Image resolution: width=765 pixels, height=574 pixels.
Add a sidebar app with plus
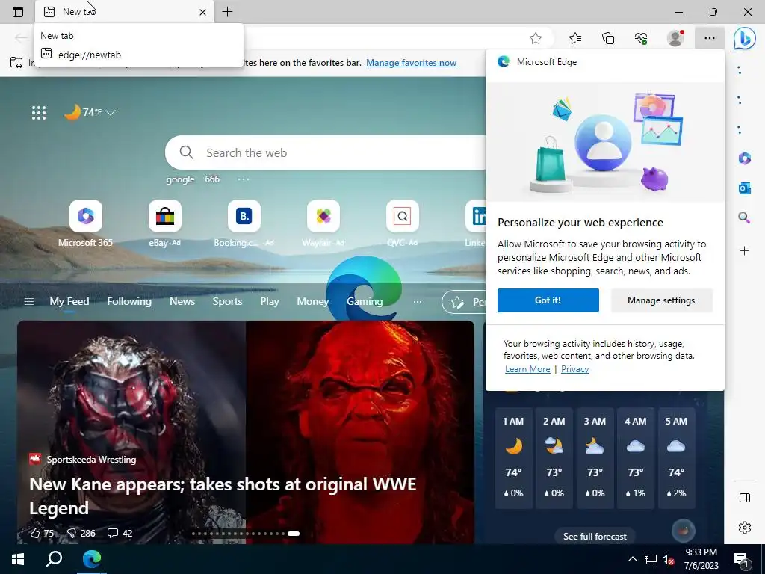pyautogui.click(x=745, y=251)
